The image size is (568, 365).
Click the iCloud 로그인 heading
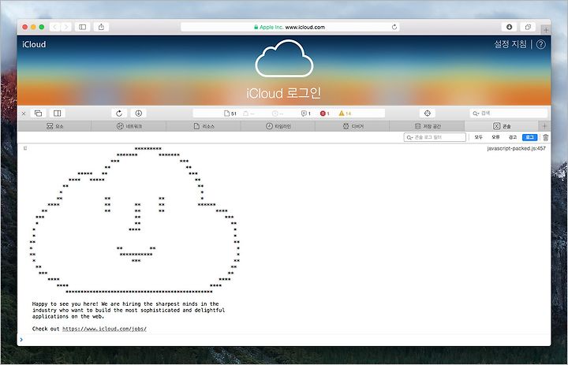coord(284,93)
